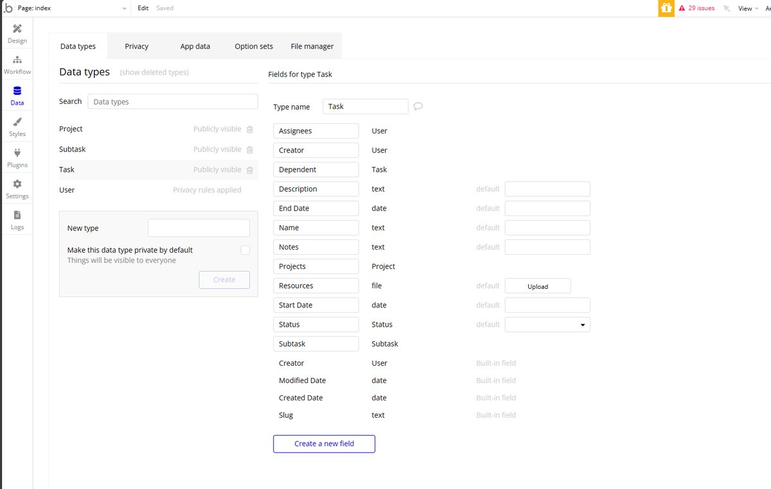The width and height of the screenshot is (771, 489).
Task: Open the View menu dropdown
Action: [x=747, y=8]
